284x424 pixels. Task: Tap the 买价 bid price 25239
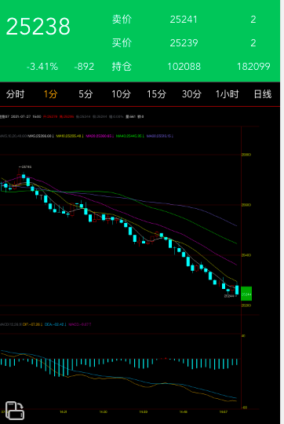[x=184, y=42]
